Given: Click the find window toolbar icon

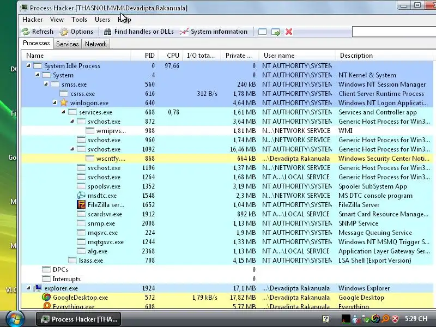Looking at the screenshot, I should tap(262, 32).
